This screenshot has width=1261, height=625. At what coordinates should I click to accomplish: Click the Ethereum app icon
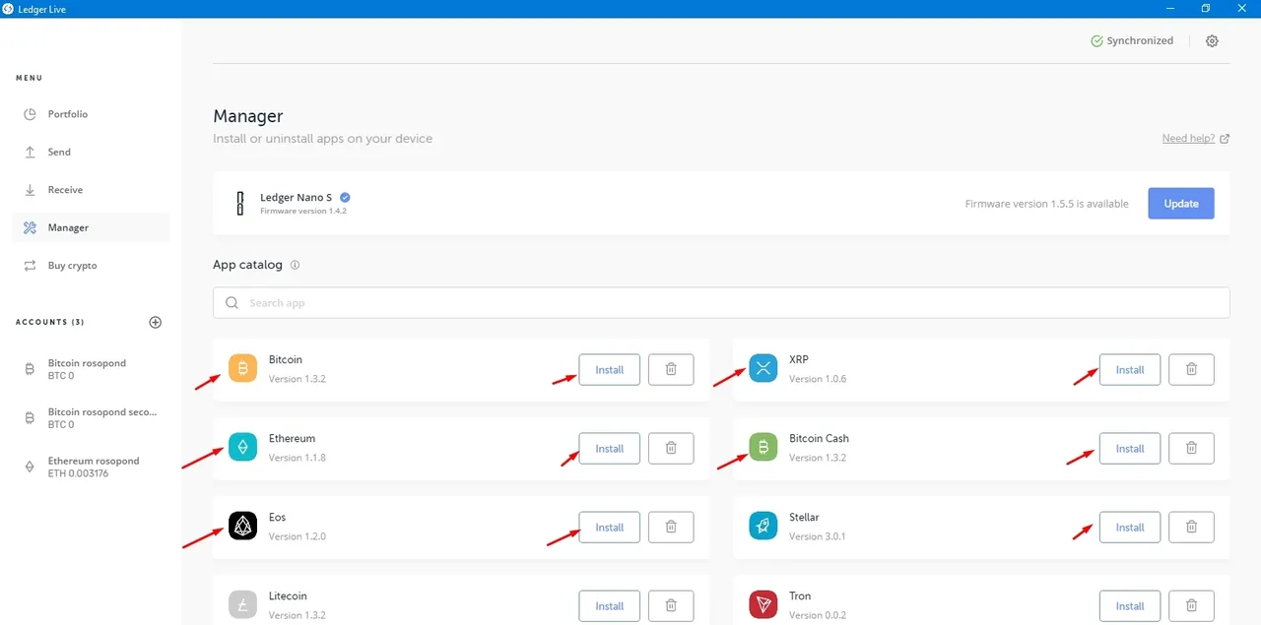click(x=242, y=448)
